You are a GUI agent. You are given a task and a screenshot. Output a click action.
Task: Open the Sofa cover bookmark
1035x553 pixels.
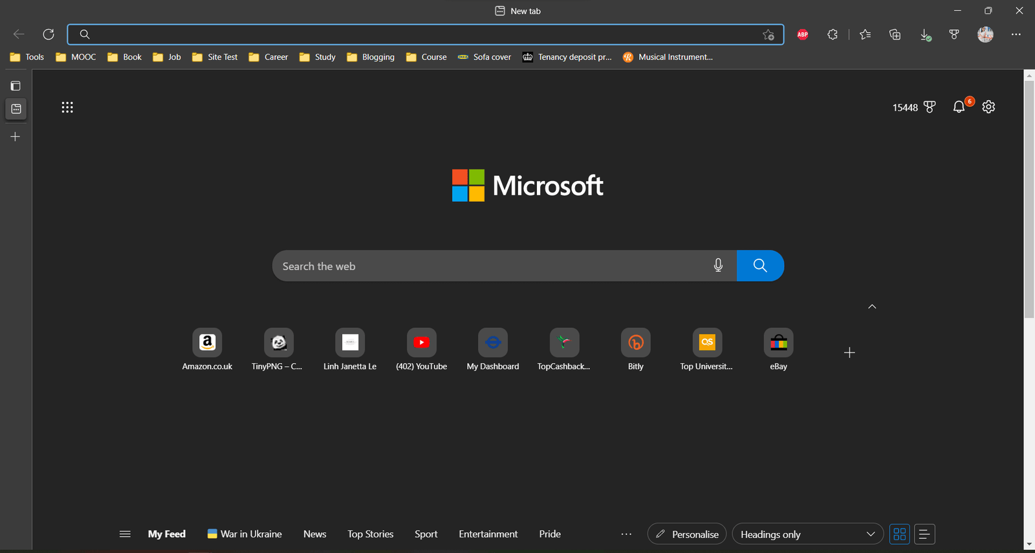[x=485, y=57]
